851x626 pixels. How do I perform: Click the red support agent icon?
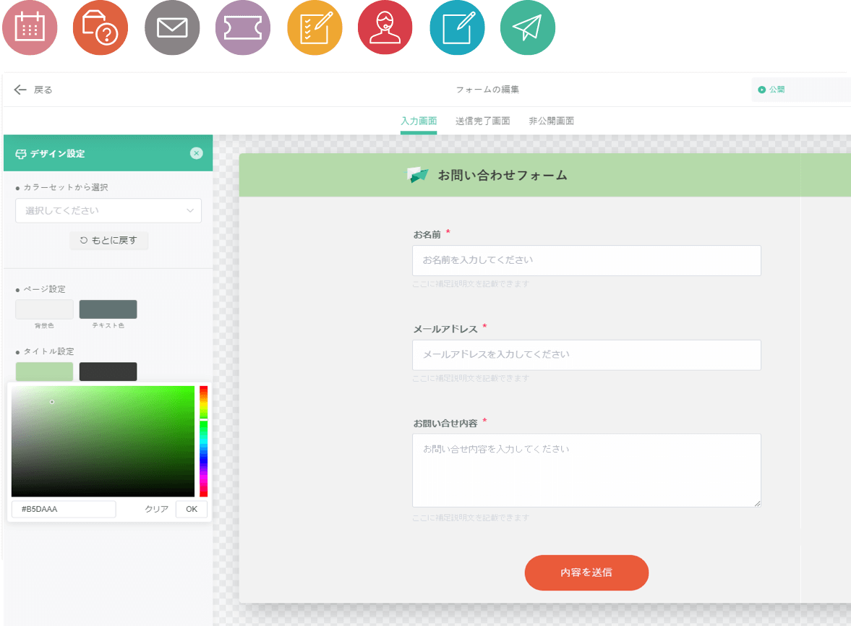pyautogui.click(x=385, y=28)
